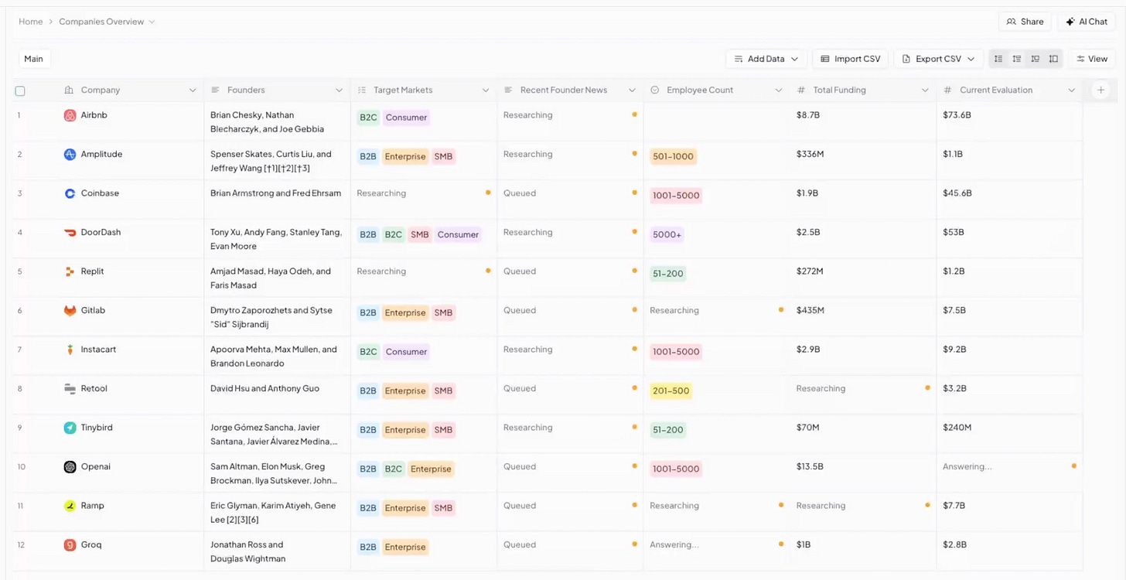Screen dimensions: 1126x580
Task: Select the second row-height icon in toolbar
Action: click(1017, 59)
